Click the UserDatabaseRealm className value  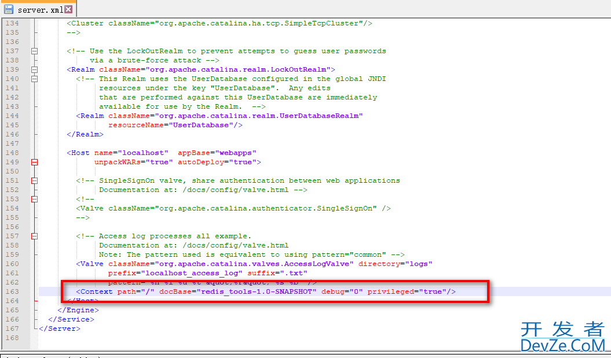tap(259, 116)
